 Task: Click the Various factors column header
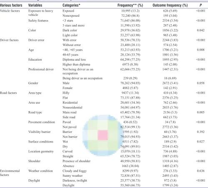(11, 5)
